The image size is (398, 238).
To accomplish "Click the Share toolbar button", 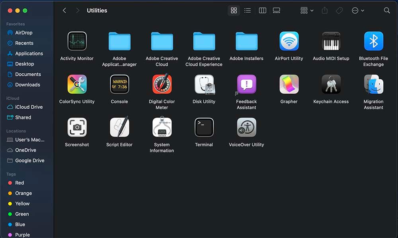I will [324, 11].
